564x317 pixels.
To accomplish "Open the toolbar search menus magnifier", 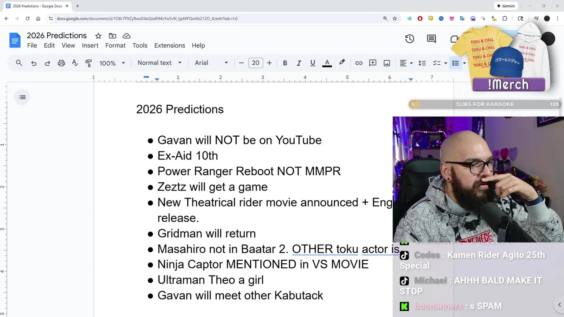I will coord(19,63).
